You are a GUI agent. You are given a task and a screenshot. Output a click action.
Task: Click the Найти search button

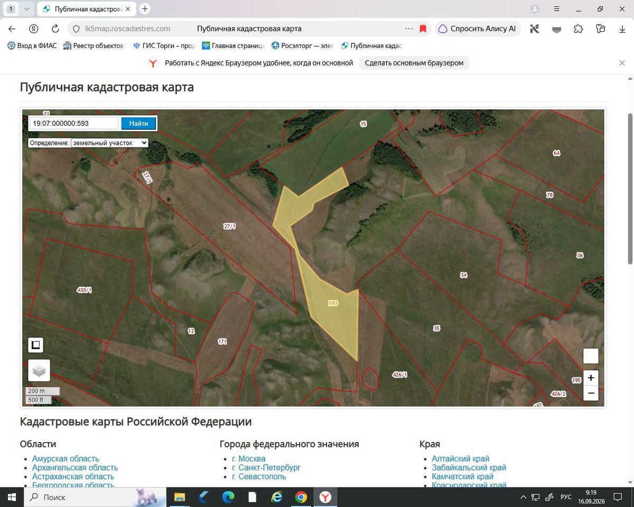138,123
